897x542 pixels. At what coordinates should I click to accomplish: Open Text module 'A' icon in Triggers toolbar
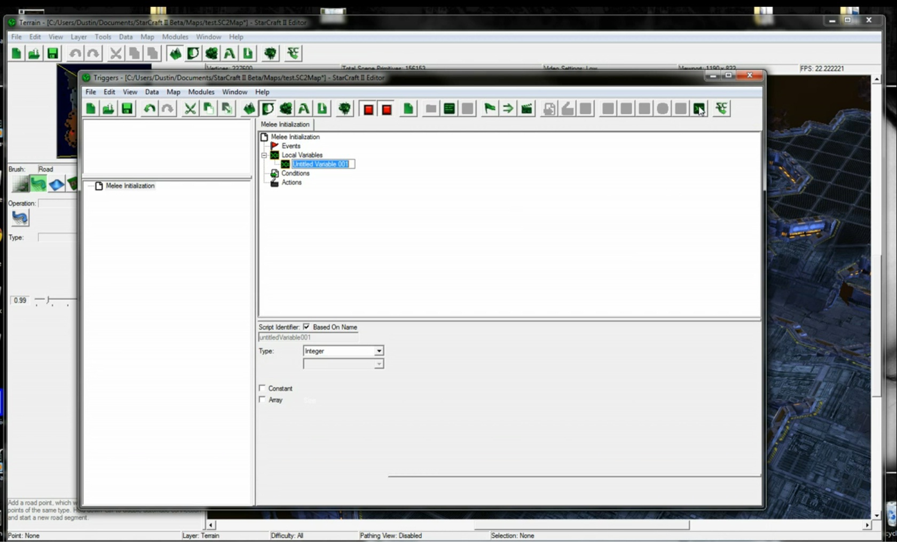[304, 109]
